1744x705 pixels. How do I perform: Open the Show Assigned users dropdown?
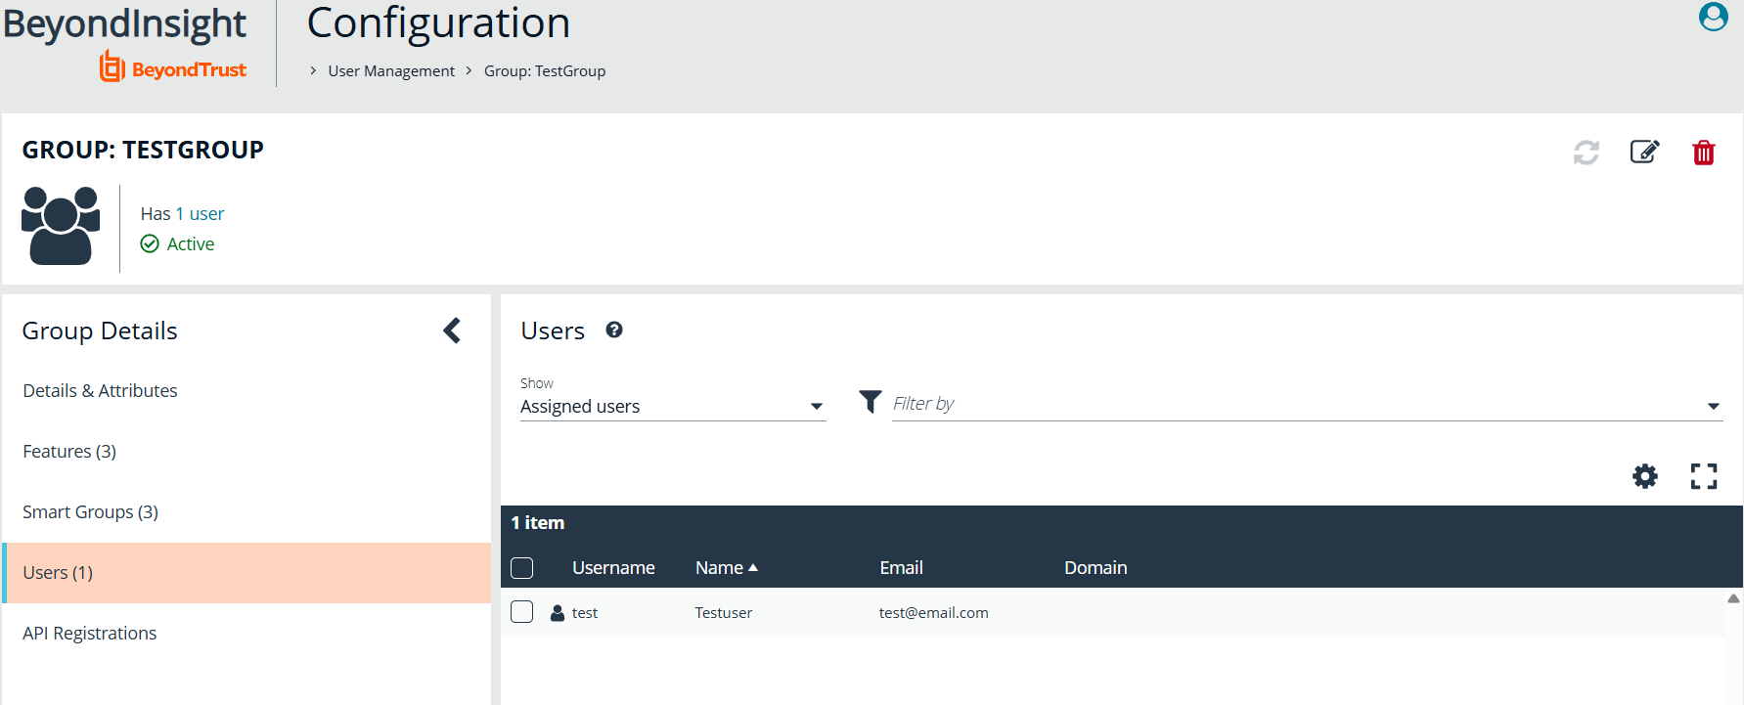672,407
